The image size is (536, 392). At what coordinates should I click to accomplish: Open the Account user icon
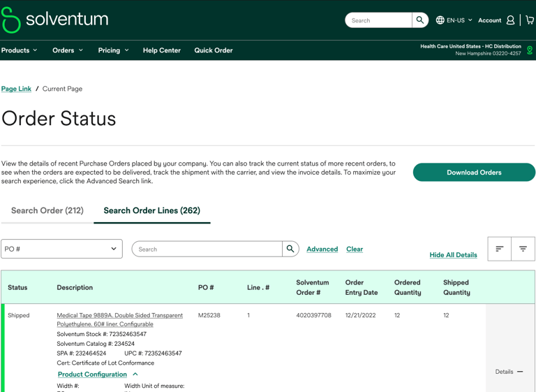(510, 20)
